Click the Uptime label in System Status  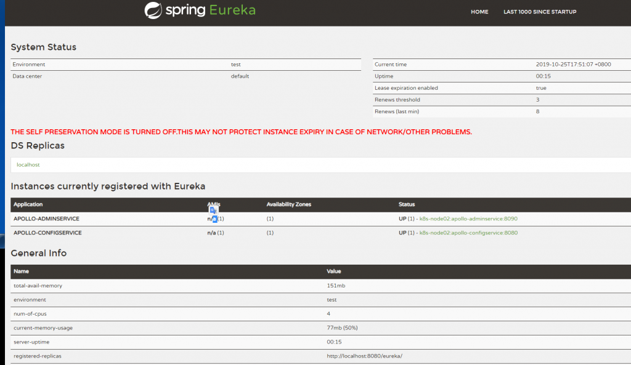point(383,76)
